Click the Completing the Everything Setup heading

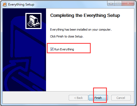tap(85, 16)
